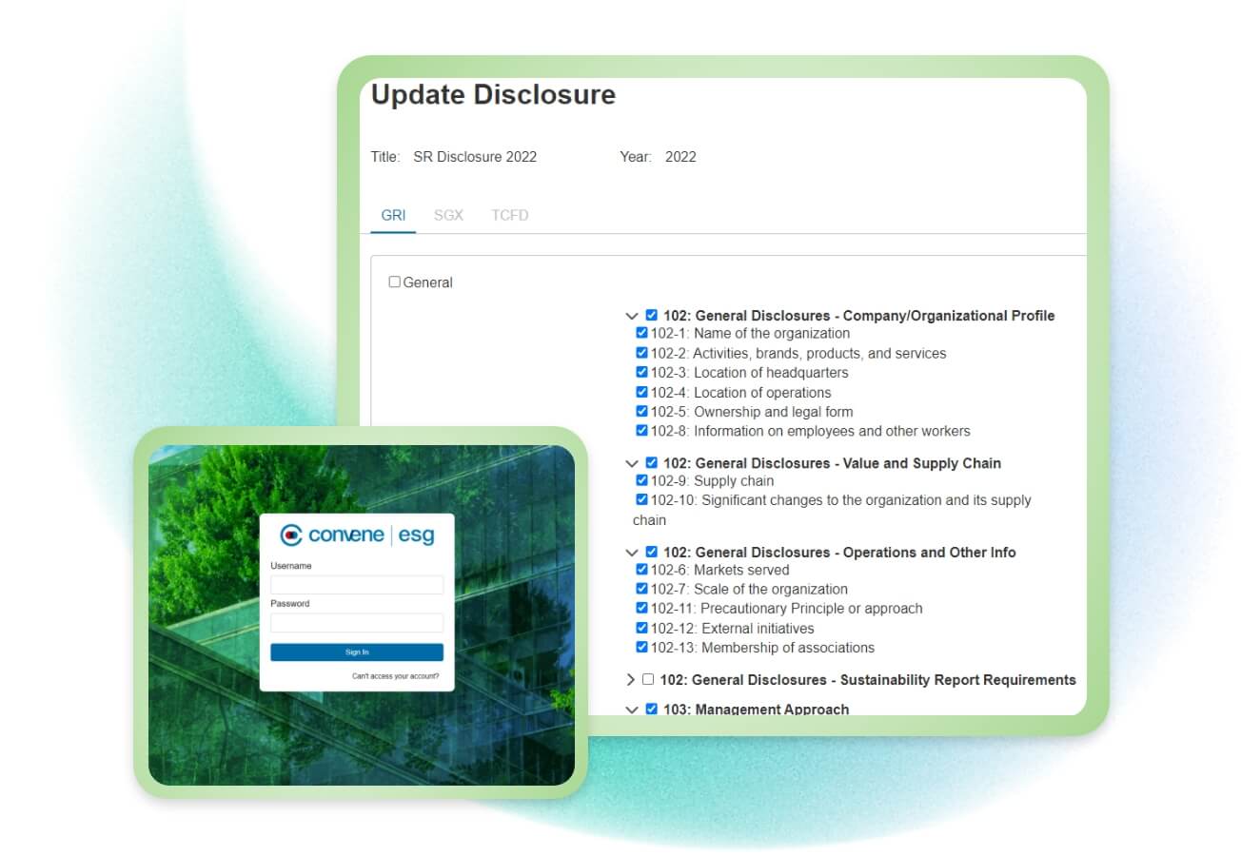
Task: Collapse Operations and Other Info section
Action: click(x=632, y=553)
